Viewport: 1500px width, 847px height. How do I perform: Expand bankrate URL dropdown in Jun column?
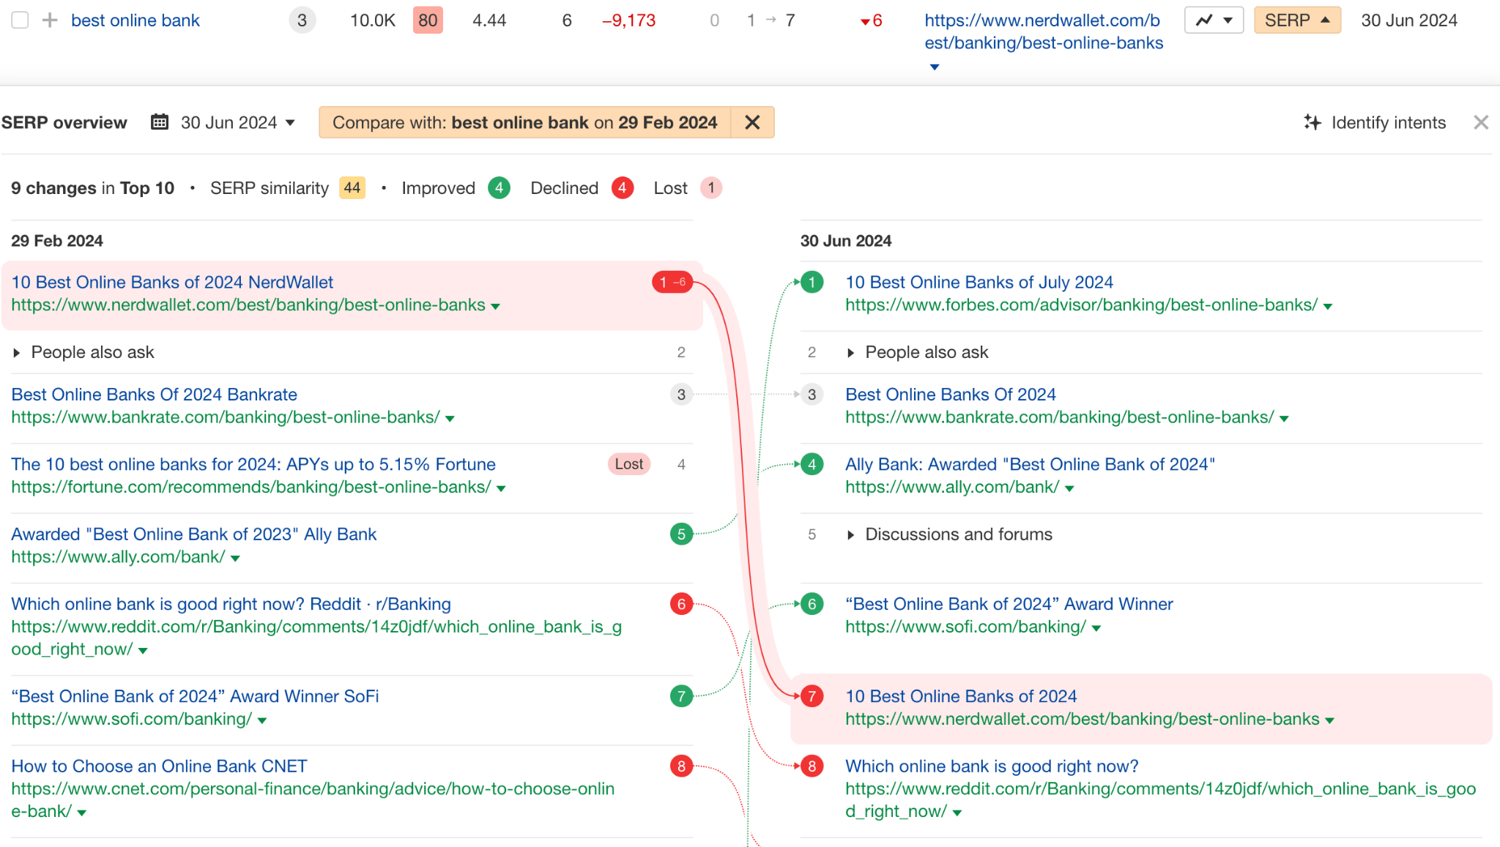[x=1284, y=419]
